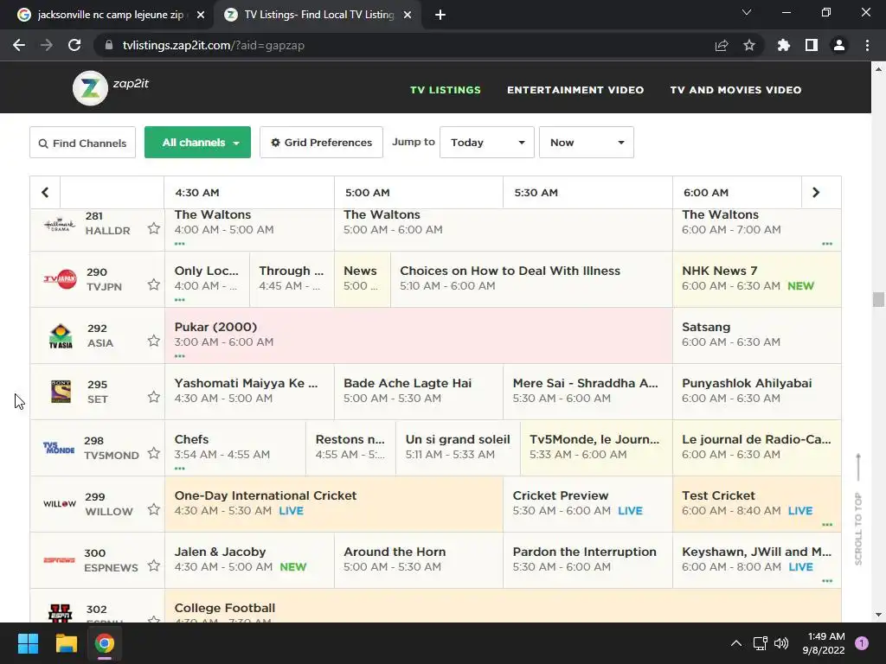Image resolution: width=886 pixels, height=664 pixels.
Task: Expand more info dots under Keyshawn, JWill
Action: 827,581
